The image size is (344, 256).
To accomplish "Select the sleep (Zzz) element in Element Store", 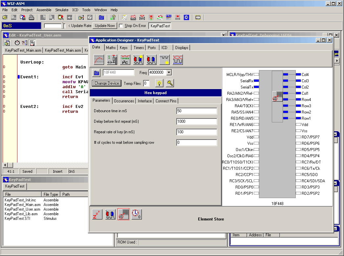I will coord(97,214).
